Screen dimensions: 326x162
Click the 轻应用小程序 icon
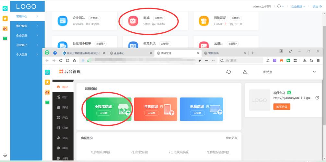pyautogui.click(x=63, y=45)
